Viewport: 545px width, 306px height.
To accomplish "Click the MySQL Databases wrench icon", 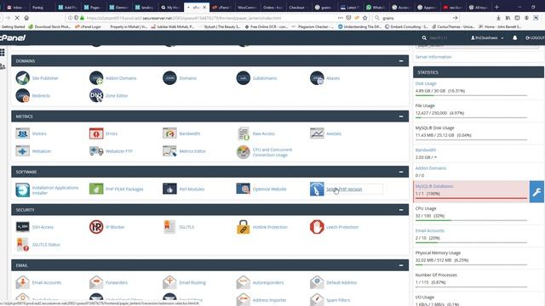I will [536, 191].
